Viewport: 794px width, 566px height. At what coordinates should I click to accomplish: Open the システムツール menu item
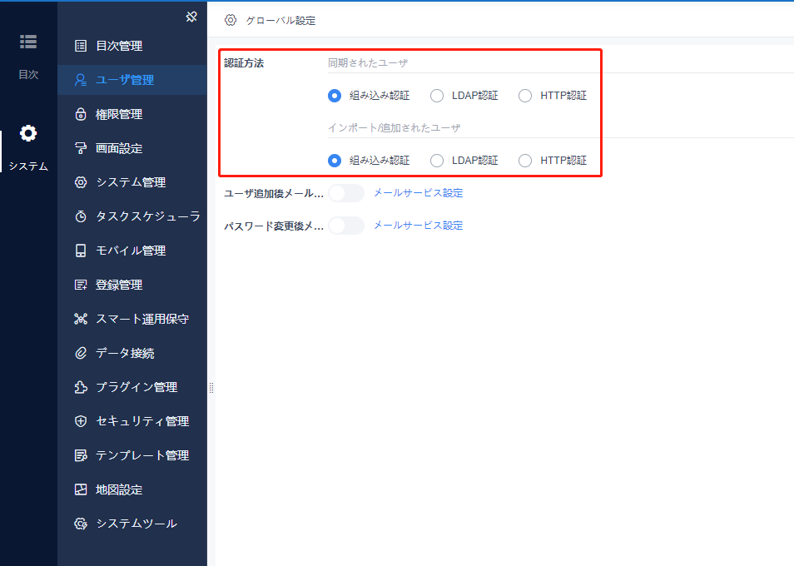[132, 524]
